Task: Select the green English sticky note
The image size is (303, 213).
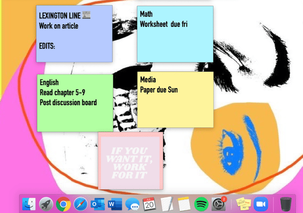Action: tap(75, 103)
